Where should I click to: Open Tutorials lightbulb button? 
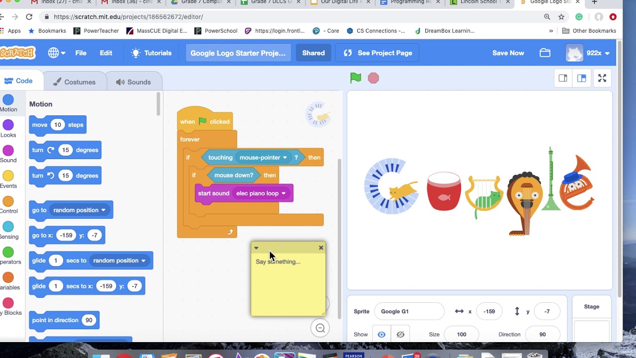[x=151, y=53]
